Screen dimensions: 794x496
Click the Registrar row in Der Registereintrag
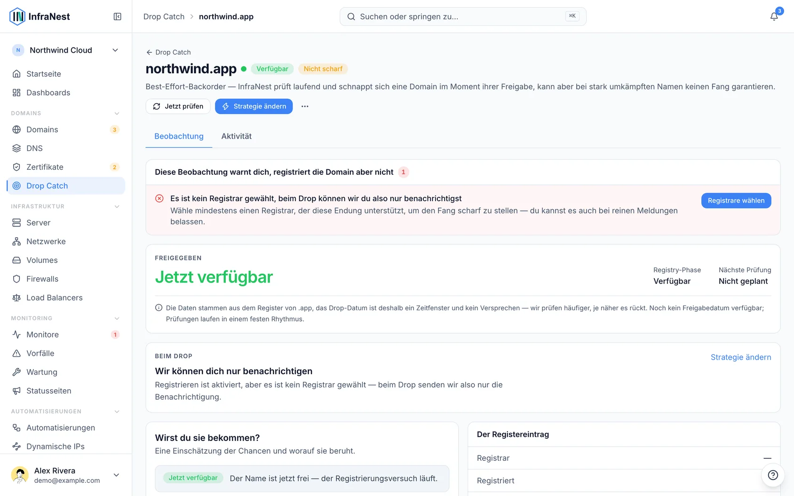624,458
